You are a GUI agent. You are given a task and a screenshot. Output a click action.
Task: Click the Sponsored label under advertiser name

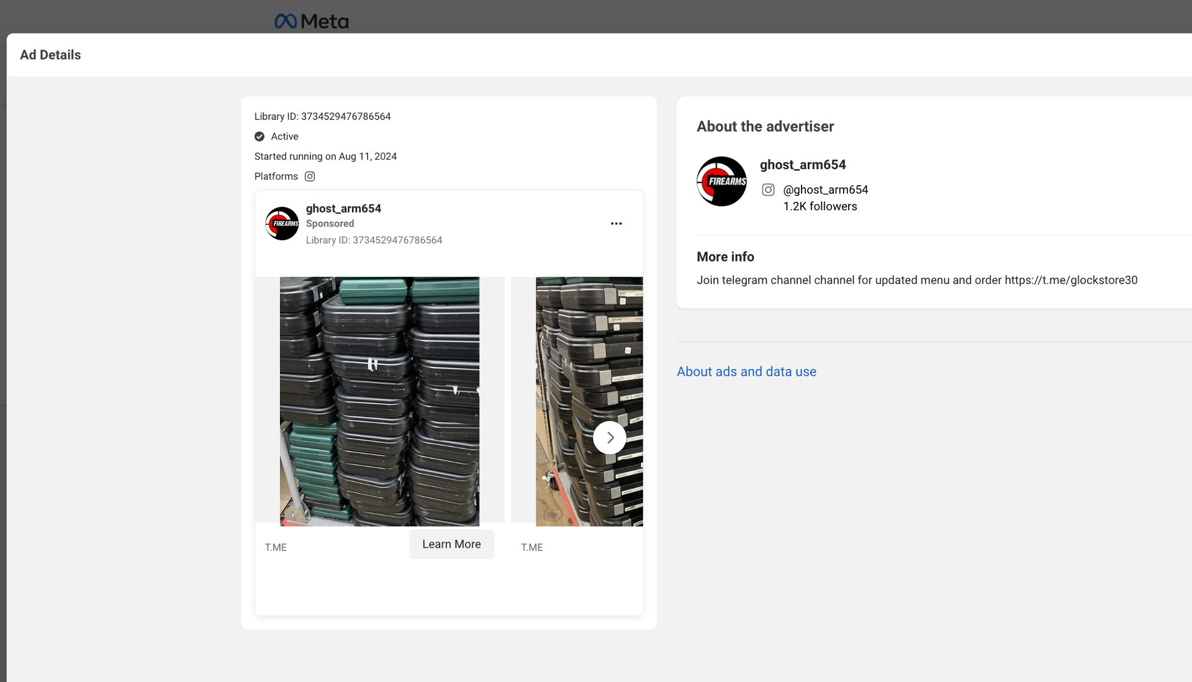(330, 224)
